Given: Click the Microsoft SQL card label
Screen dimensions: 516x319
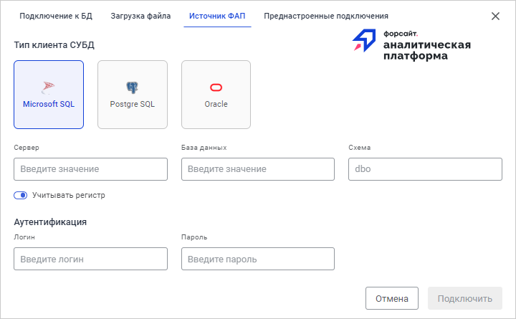Looking at the screenshot, I should click(49, 104).
